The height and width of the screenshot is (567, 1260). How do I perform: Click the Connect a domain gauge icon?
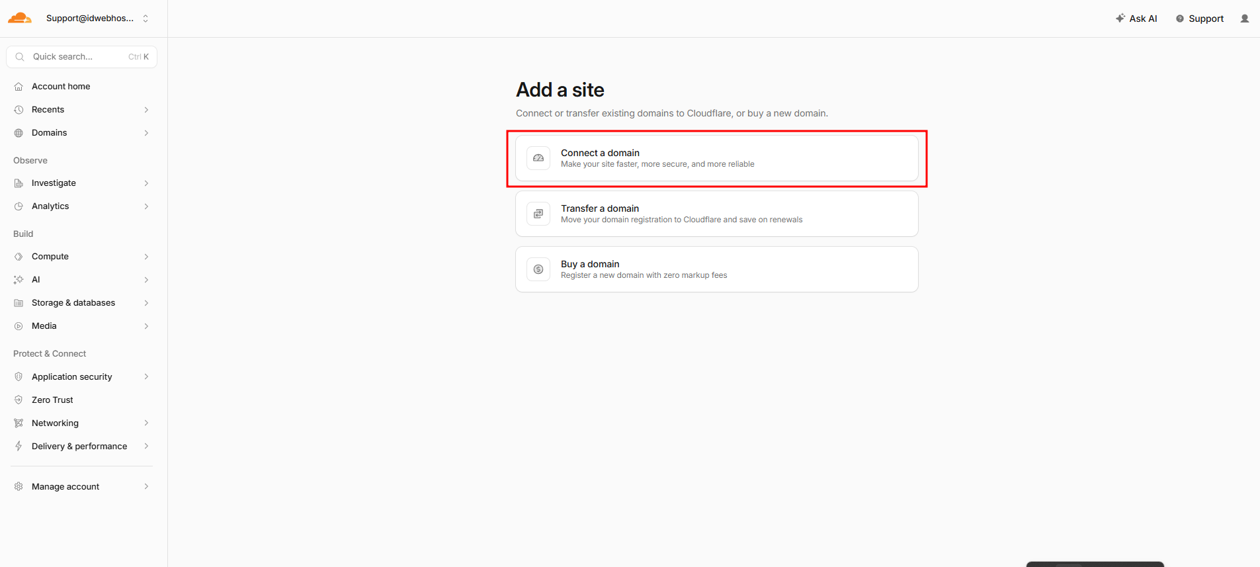[x=538, y=158]
